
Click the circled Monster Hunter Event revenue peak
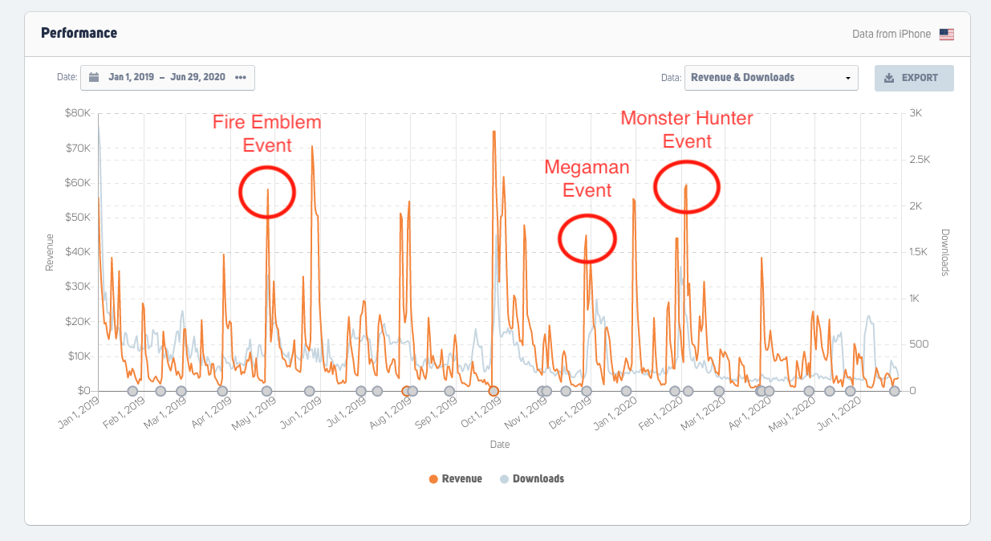click(x=686, y=185)
